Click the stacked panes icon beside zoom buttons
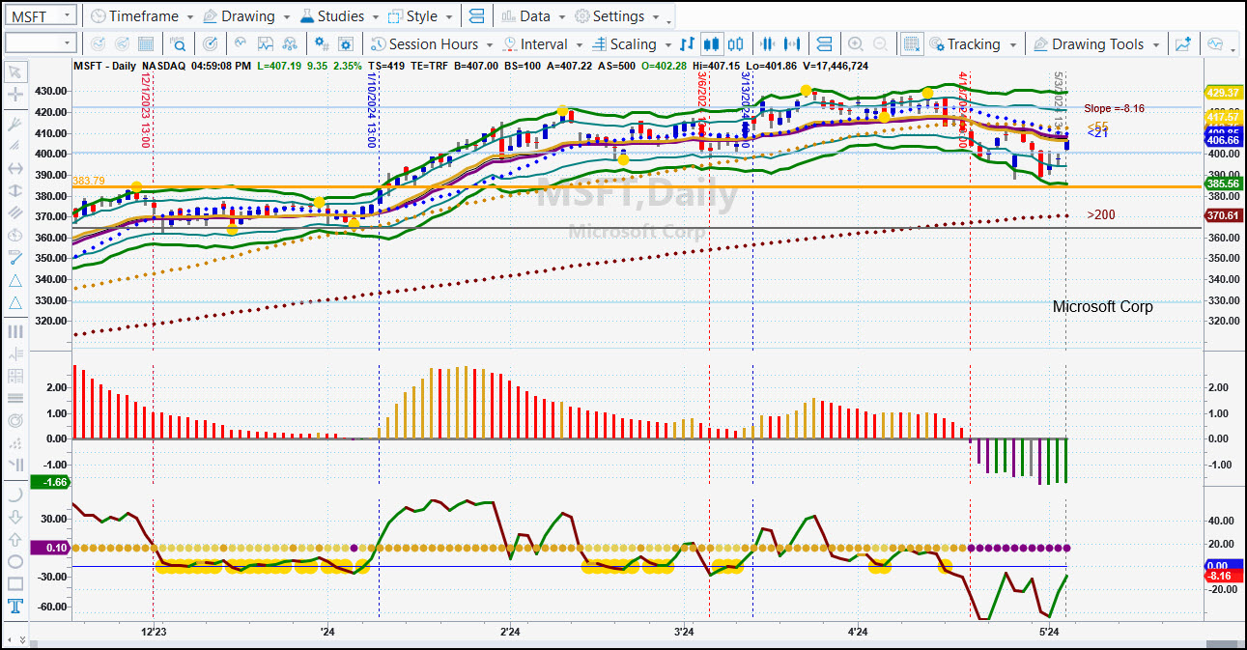1247x650 pixels. 824,44
